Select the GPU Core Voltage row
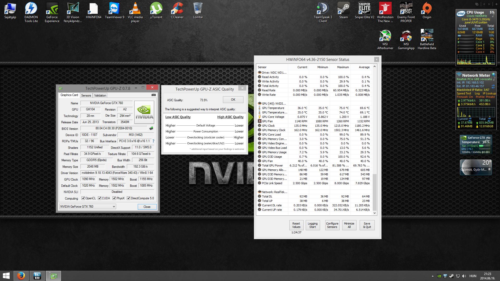500x281 pixels. [314, 117]
